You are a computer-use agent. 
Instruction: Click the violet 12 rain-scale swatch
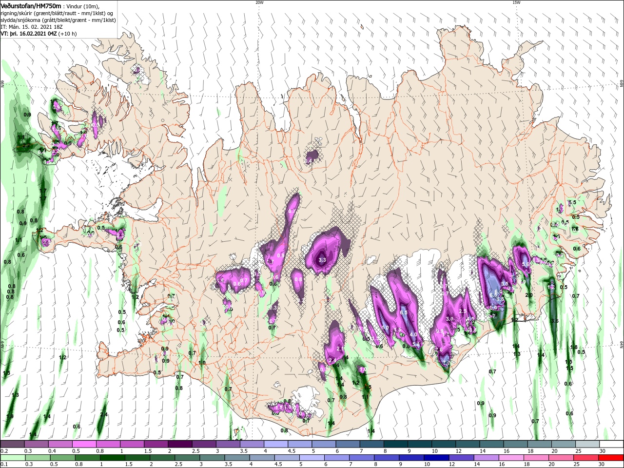(x=461, y=458)
